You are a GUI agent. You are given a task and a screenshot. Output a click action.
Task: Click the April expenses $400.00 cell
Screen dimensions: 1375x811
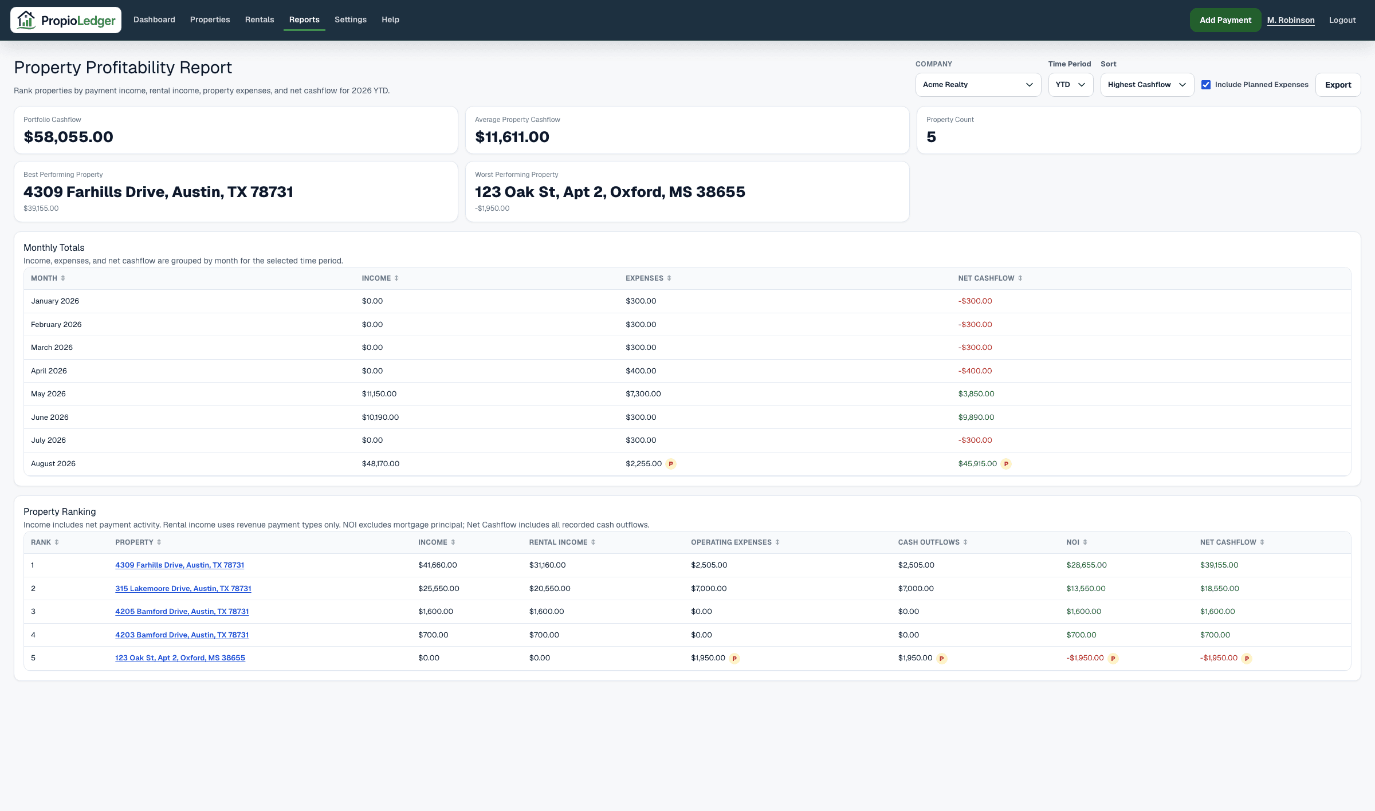click(641, 371)
